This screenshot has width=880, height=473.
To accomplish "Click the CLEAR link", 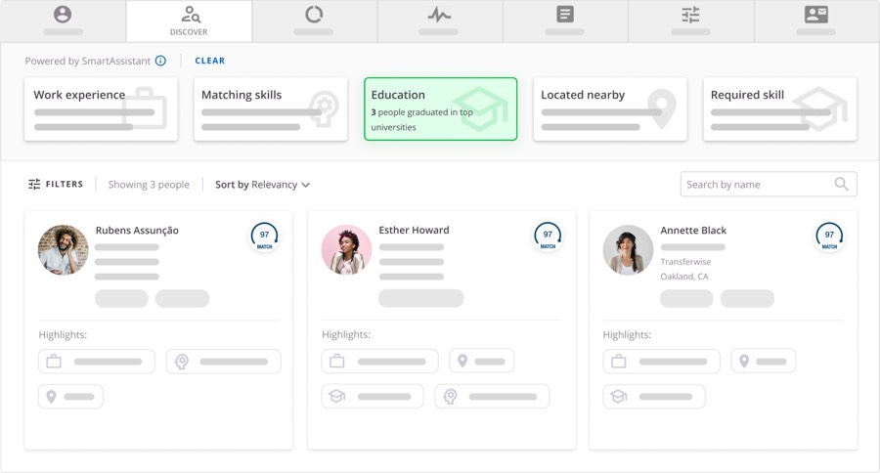I will [x=210, y=61].
